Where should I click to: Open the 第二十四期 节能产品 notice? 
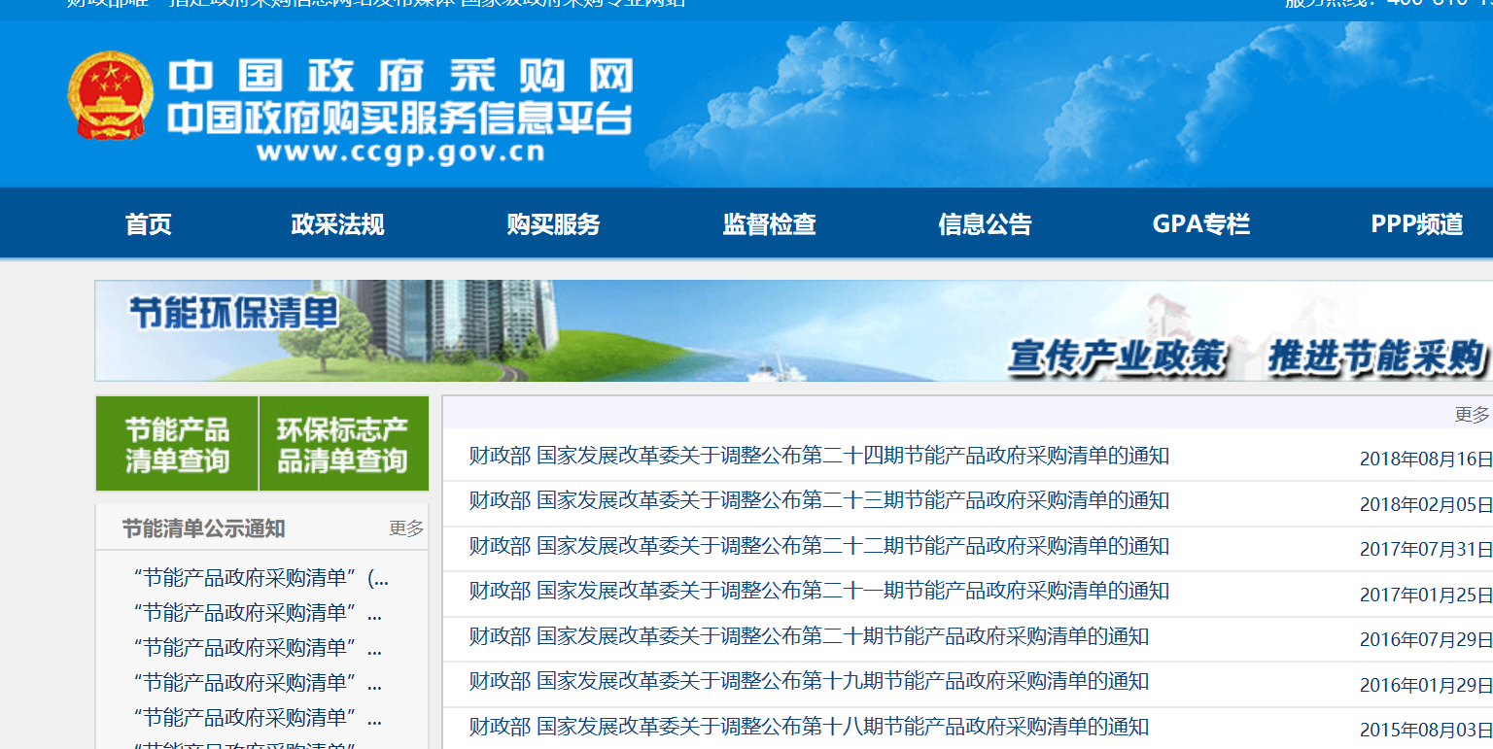click(818, 456)
